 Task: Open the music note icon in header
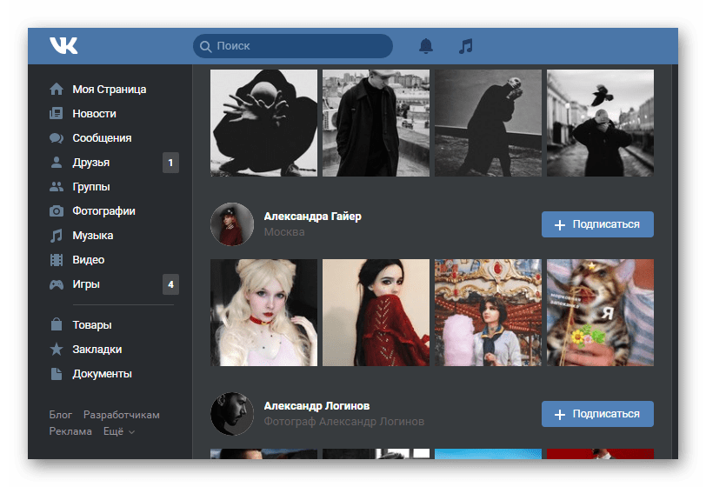466,46
